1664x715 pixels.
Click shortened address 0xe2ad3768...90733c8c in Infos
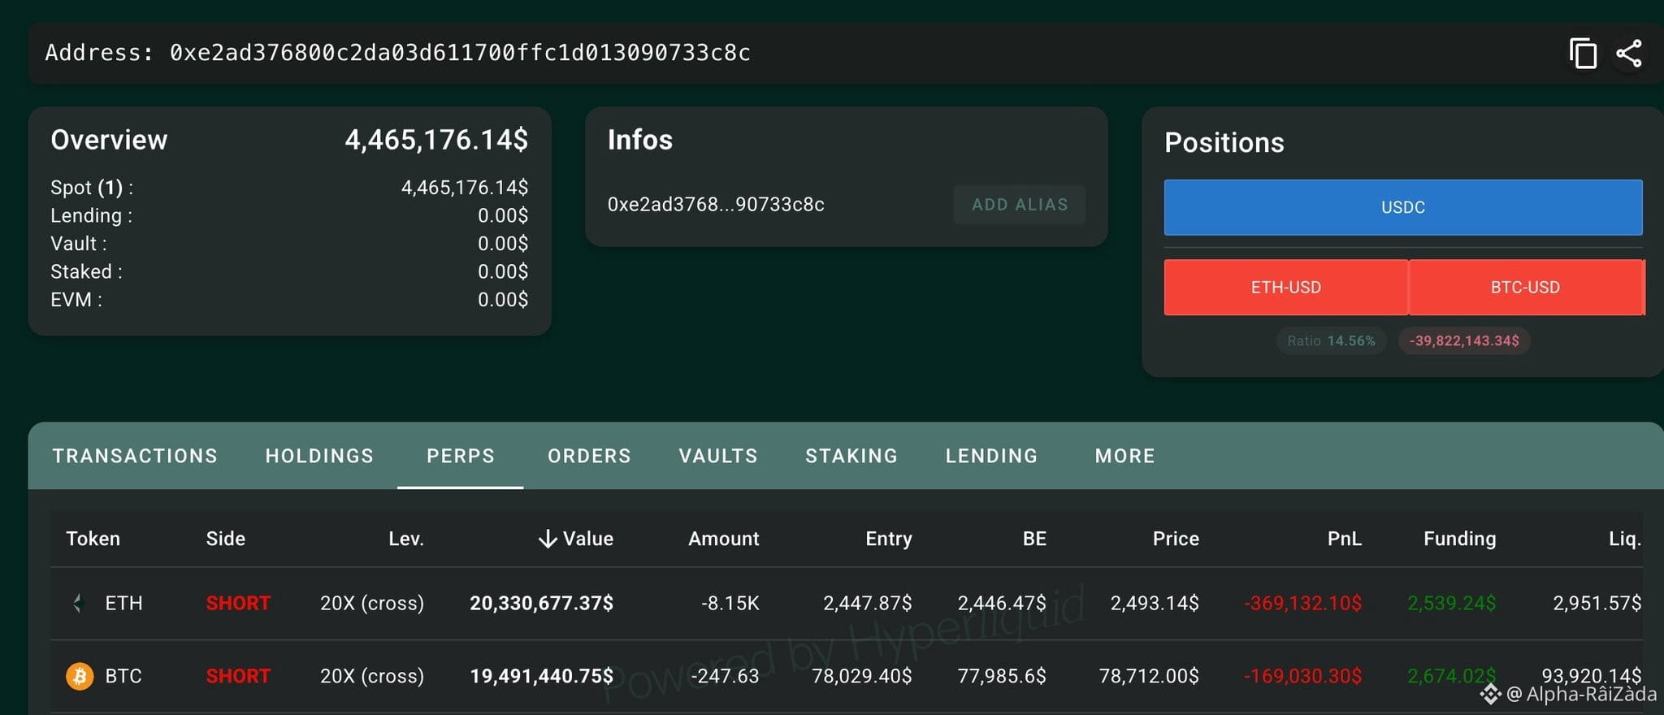[x=716, y=205]
